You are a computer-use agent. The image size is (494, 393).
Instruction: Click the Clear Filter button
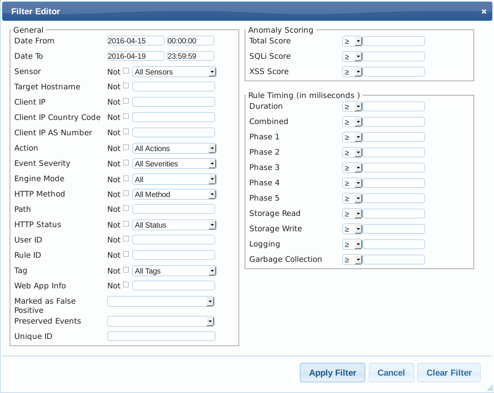coord(449,373)
